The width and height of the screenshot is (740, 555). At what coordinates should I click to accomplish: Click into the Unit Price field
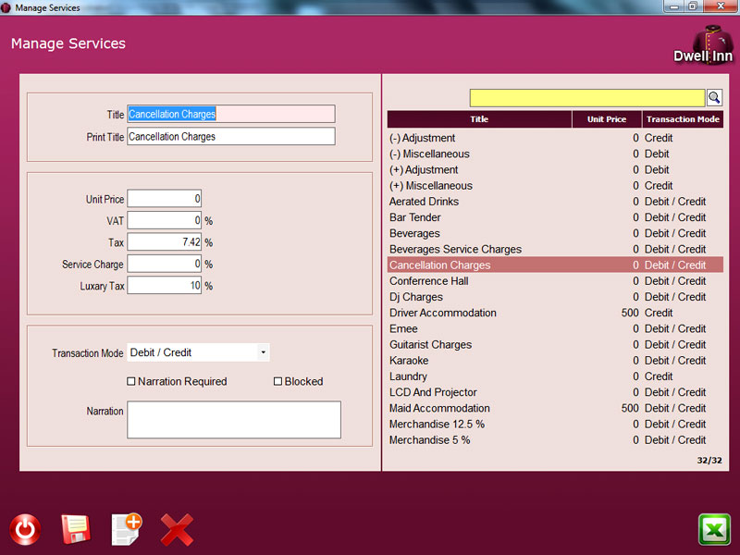[164, 199]
